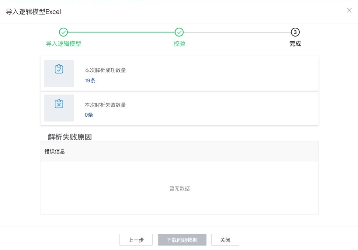The height and width of the screenshot is (250, 358).
Task: Open the 0条 failure count link
Action: click(x=88, y=115)
